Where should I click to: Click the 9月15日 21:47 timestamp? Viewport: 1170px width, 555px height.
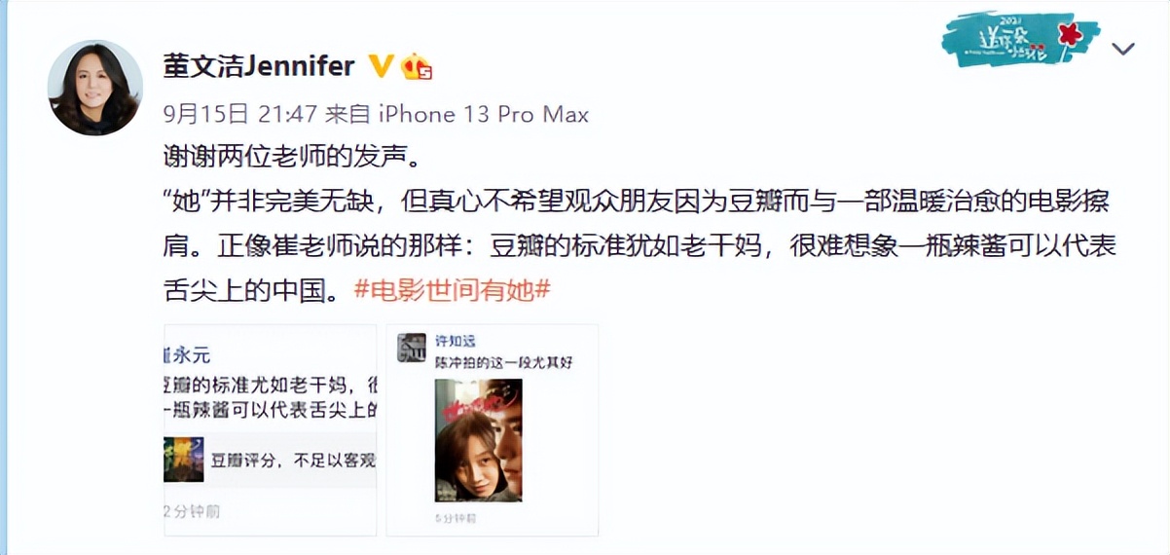point(240,114)
